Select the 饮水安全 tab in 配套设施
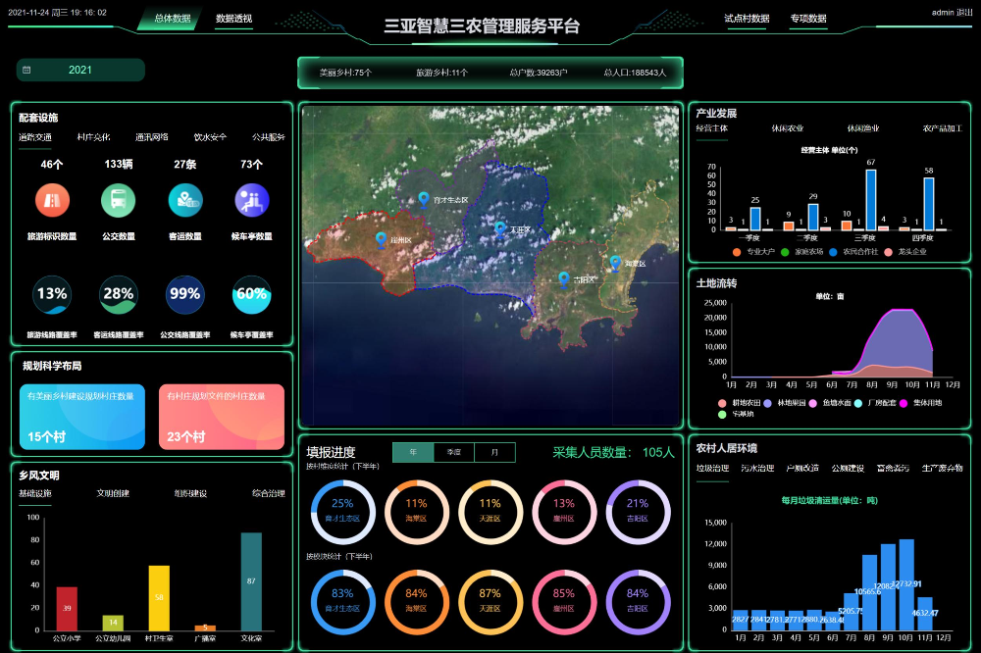The width and height of the screenshot is (981, 653). pyautogui.click(x=210, y=137)
